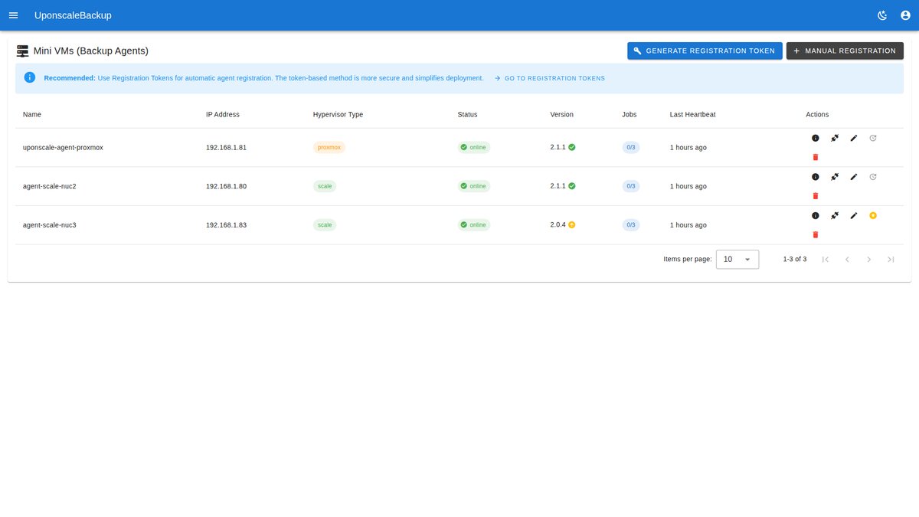Test connection for uponscale-agent-proxmox agent

coord(835,138)
